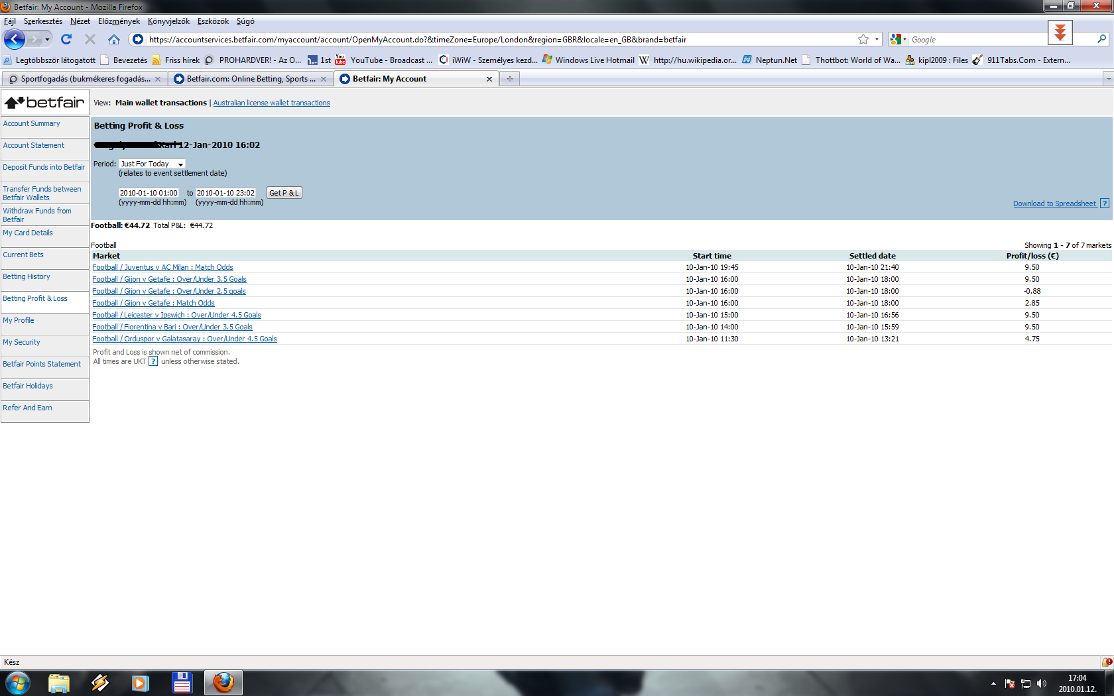
Task: Click the Firefox taskbar button
Action: [x=223, y=683]
